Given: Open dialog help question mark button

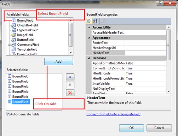Looking at the screenshot, I should (x=160, y=3).
